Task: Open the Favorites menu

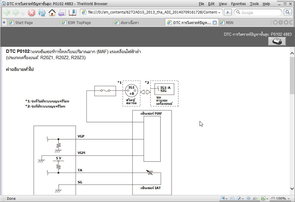Action: click(238, 4)
